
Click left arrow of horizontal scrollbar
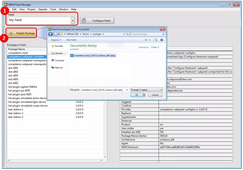[x=9, y=160]
